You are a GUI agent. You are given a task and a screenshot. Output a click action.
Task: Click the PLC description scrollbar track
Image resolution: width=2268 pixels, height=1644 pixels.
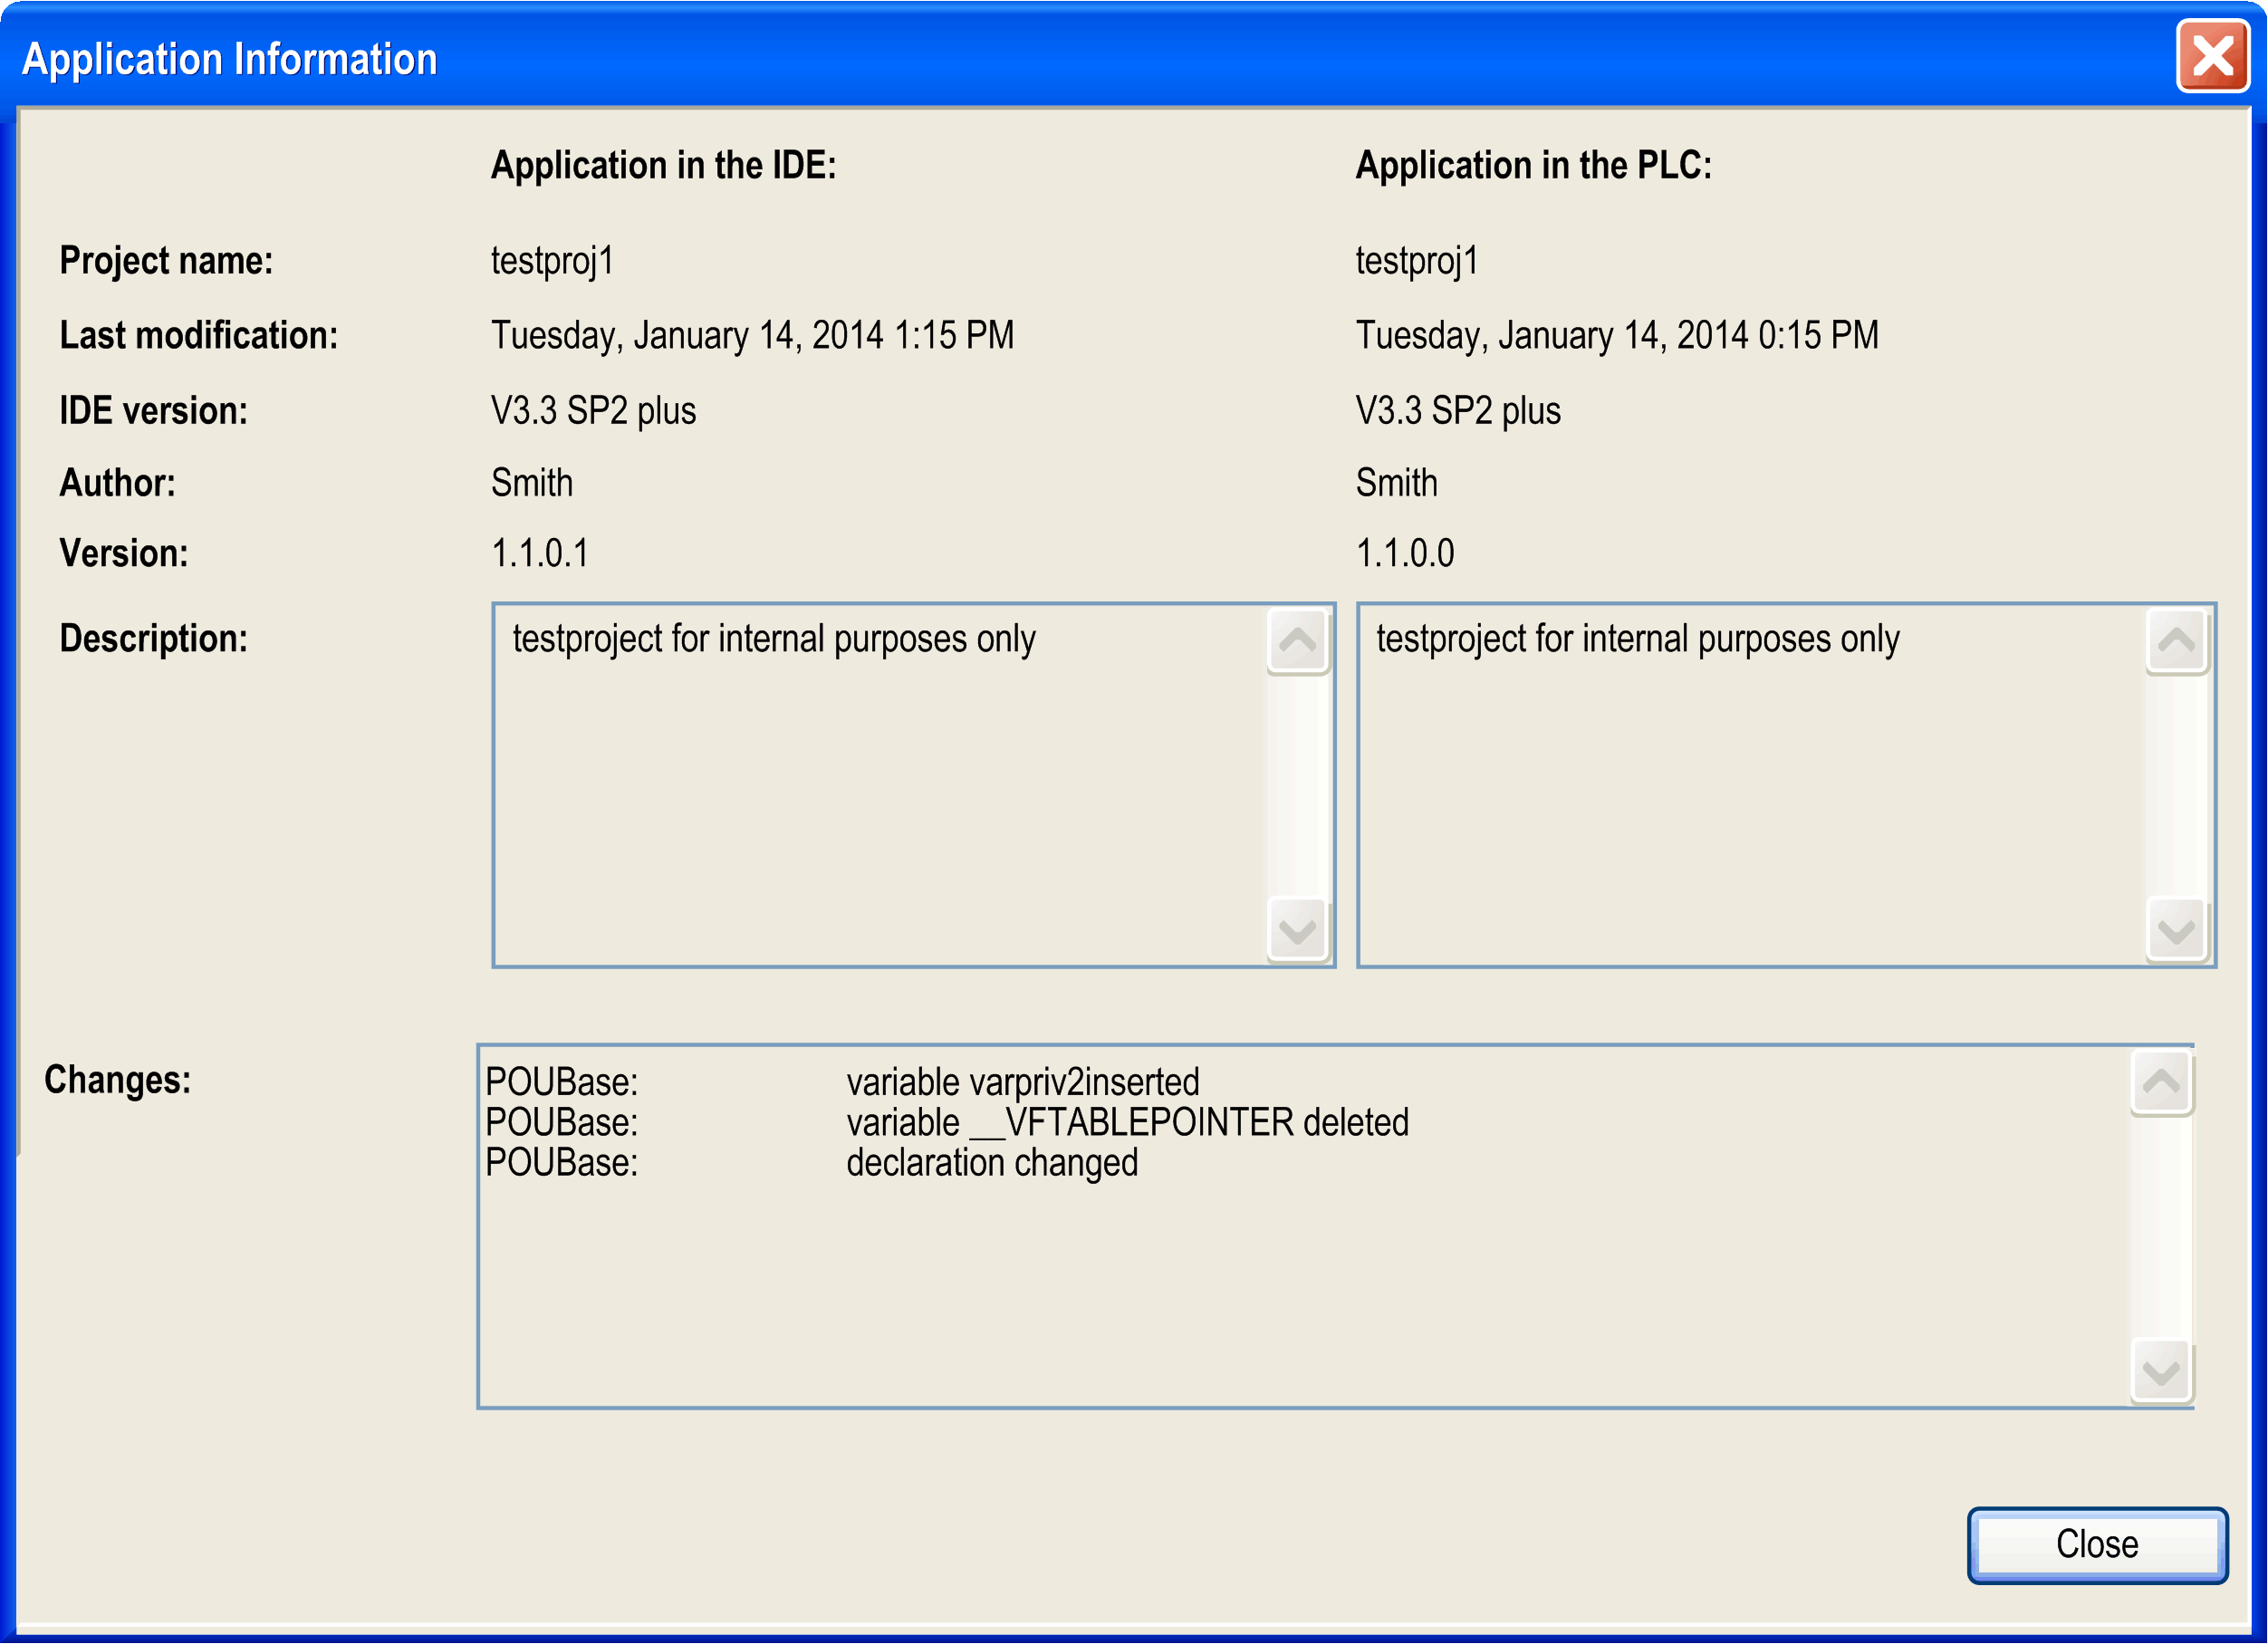pyautogui.click(x=2176, y=785)
